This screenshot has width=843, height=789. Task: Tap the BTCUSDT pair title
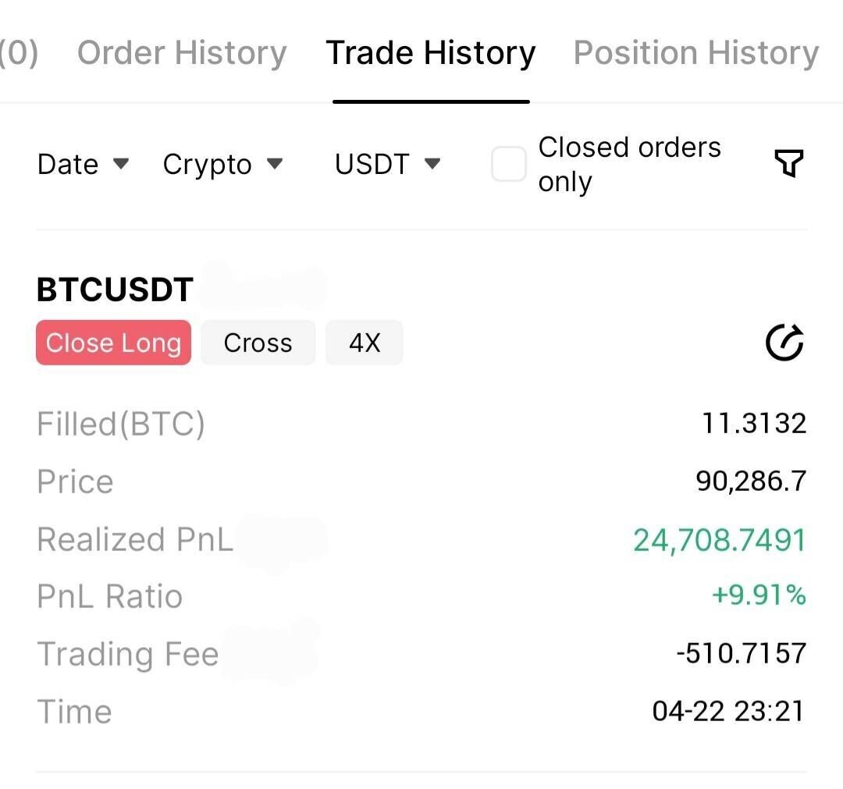115,290
